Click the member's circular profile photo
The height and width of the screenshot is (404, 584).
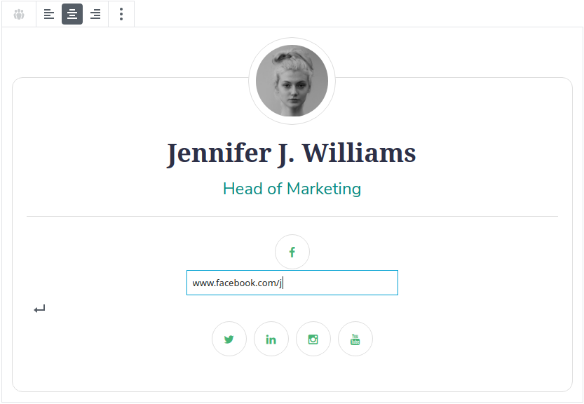292,81
